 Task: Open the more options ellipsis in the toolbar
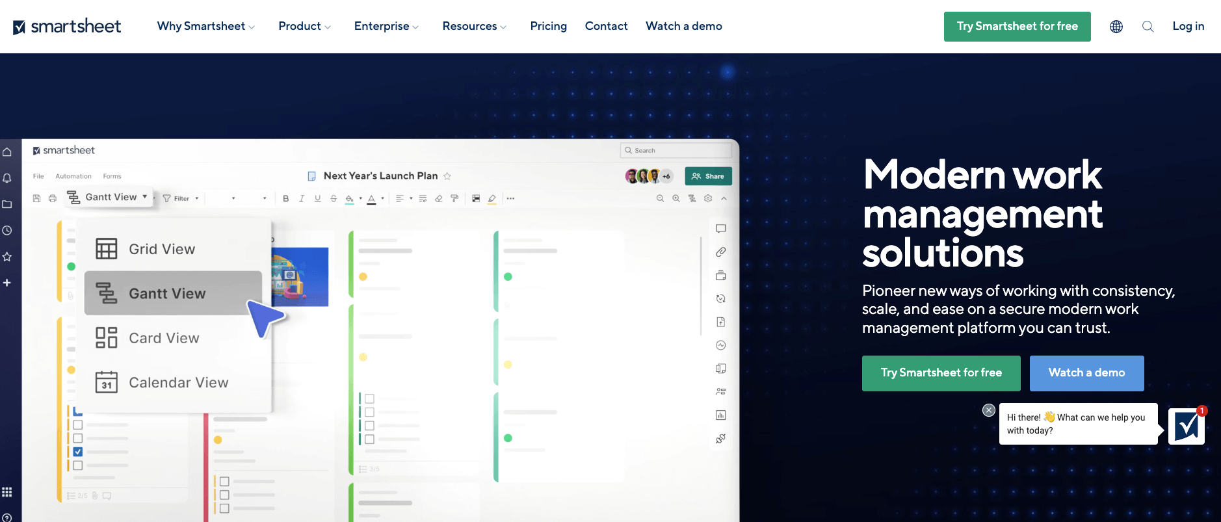tap(511, 198)
